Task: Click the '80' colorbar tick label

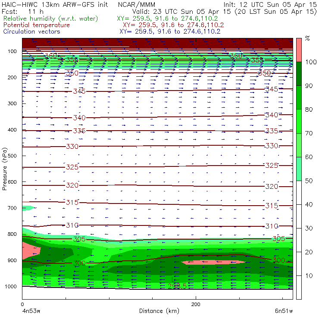Action: coord(309,109)
